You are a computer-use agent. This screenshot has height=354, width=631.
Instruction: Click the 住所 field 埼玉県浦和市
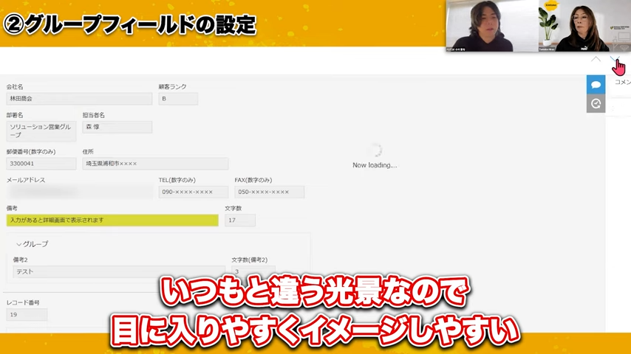[x=155, y=164]
